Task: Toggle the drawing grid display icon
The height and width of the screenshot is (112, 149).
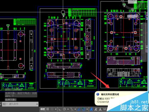Action: (48, 109)
